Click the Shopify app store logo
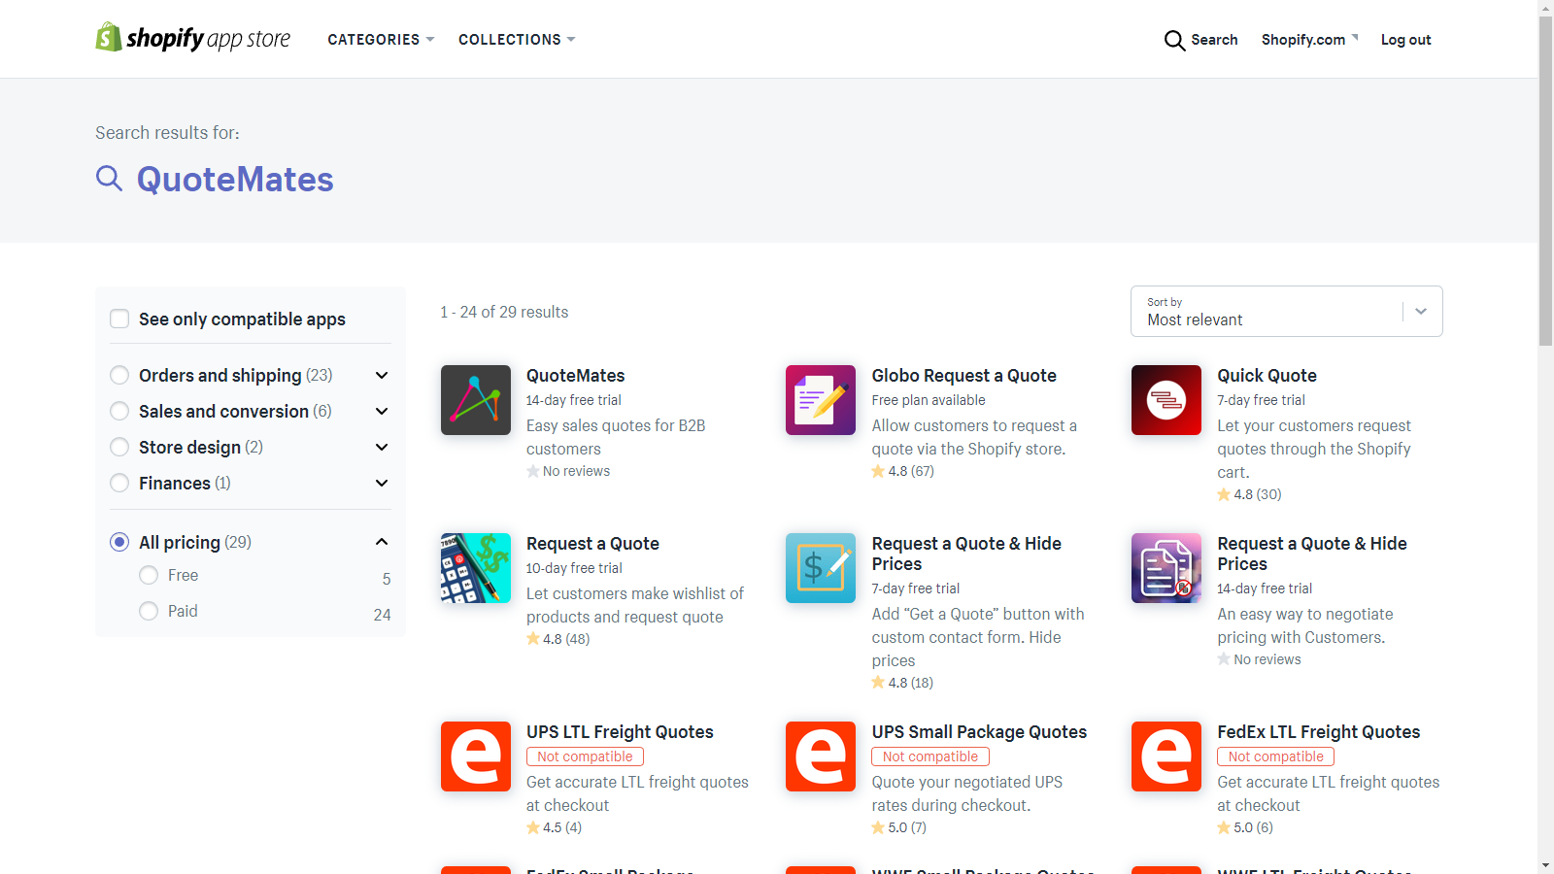The height and width of the screenshot is (874, 1554). tap(192, 38)
